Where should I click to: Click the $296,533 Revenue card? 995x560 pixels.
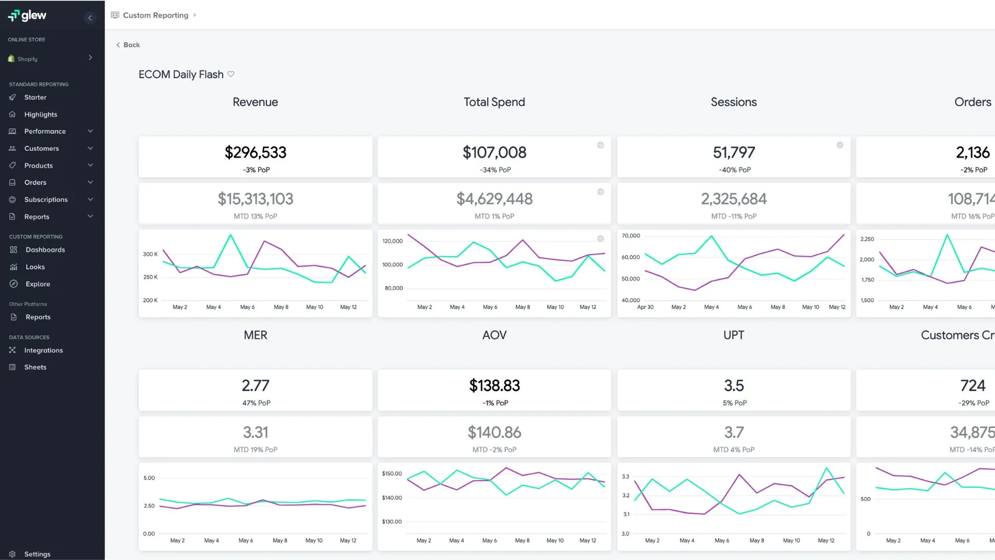pyautogui.click(x=255, y=157)
